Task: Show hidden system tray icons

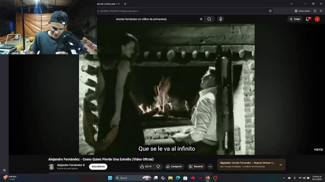Action: [284, 178]
